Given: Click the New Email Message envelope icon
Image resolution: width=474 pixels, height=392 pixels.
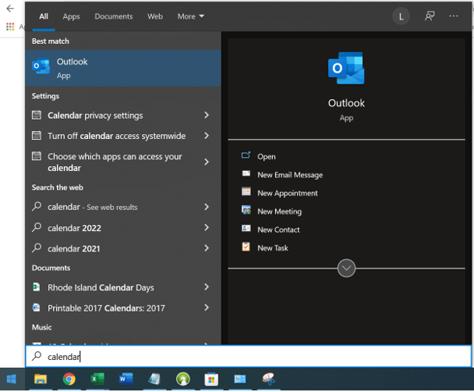Looking at the screenshot, I should pyautogui.click(x=246, y=174).
